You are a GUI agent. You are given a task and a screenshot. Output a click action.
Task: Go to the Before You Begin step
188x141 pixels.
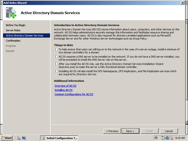(x=15, y=25)
